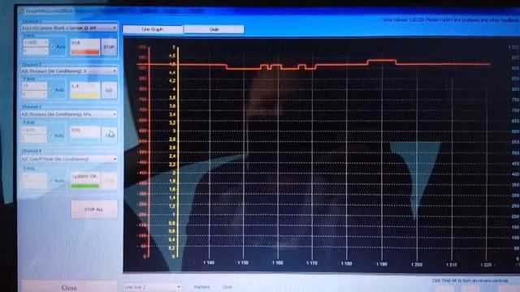Viewport: 520px width, 292px height.
Task: Click the red sensor trace line on graph
Action: [314, 65]
